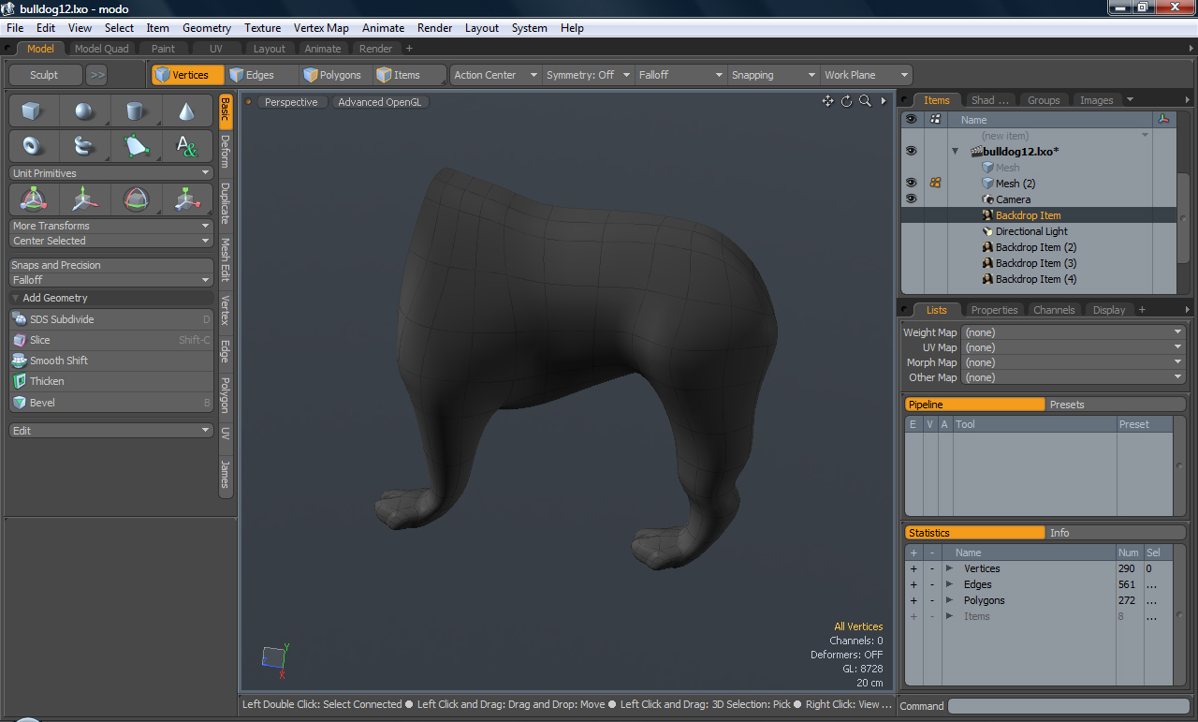Open the Snapping dropdown
Viewport: 1198px width, 722px height.
pyautogui.click(x=773, y=75)
